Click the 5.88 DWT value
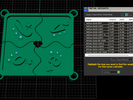 (122, 38)
